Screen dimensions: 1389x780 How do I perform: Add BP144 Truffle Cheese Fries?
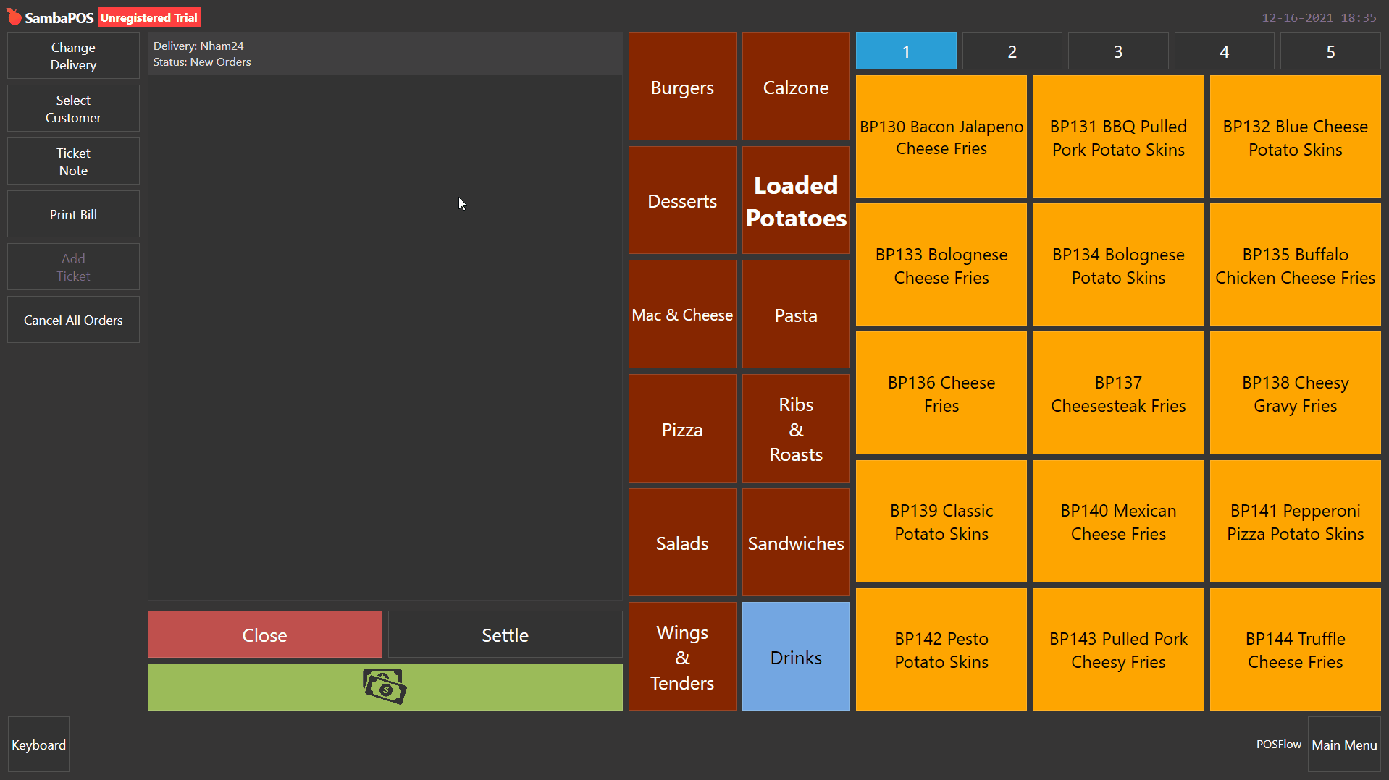click(x=1295, y=649)
